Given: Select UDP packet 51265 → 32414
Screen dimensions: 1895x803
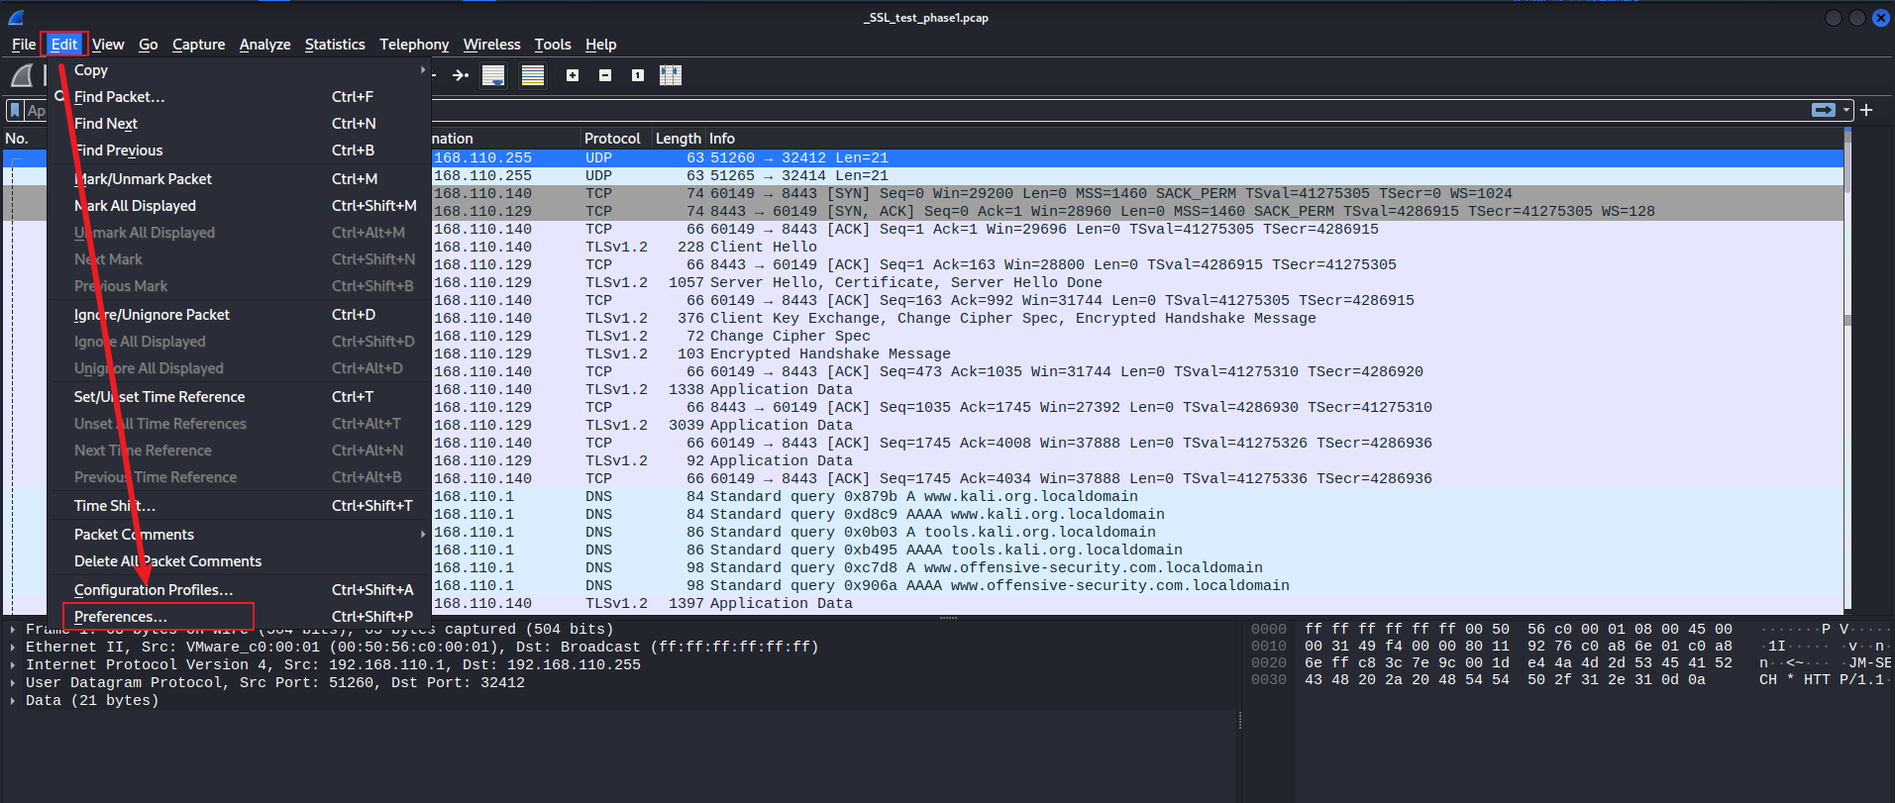Looking at the screenshot, I should point(1137,175).
